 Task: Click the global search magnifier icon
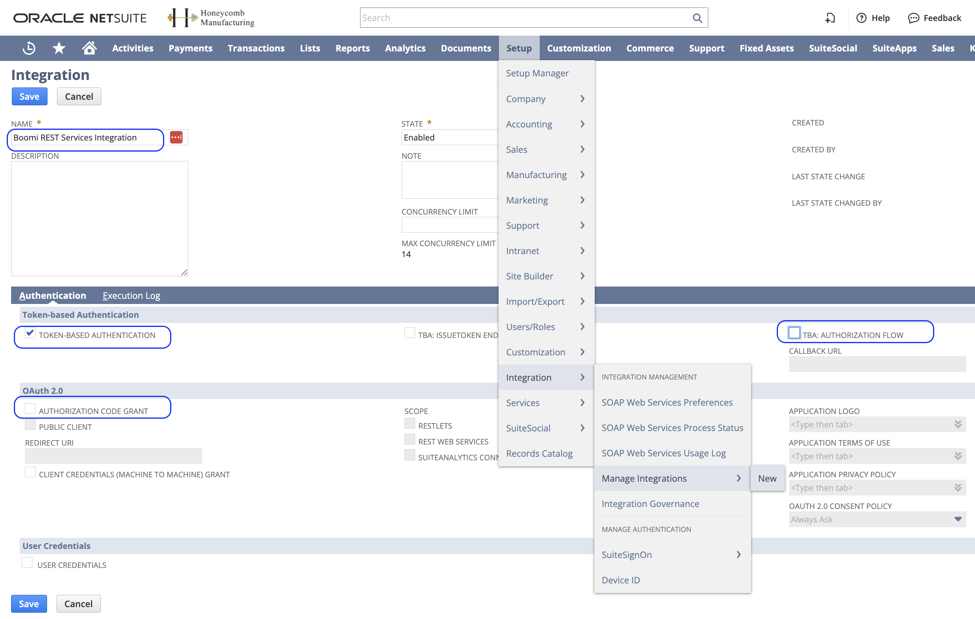tap(697, 17)
